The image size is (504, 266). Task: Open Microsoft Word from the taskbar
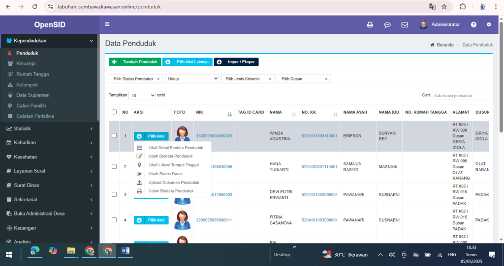coord(126,251)
